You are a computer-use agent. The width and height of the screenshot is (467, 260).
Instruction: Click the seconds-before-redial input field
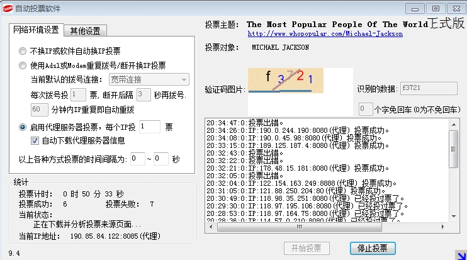[x=143, y=94]
